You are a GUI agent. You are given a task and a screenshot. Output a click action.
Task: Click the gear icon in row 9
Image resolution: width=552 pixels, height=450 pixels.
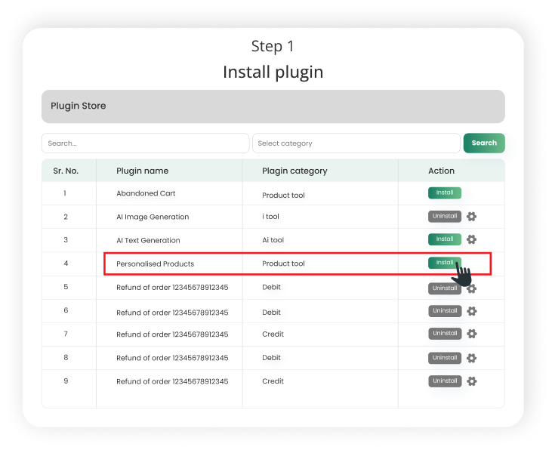pos(472,381)
